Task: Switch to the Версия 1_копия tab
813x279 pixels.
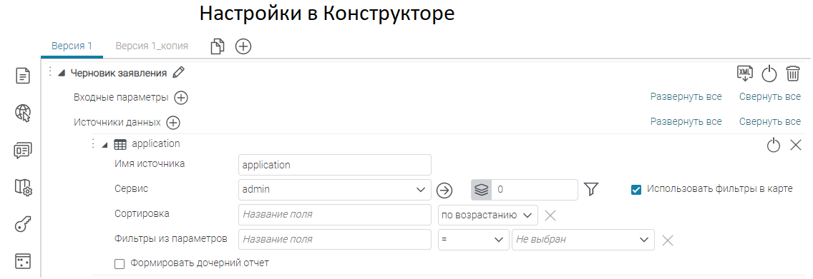Action: pyautogui.click(x=152, y=46)
